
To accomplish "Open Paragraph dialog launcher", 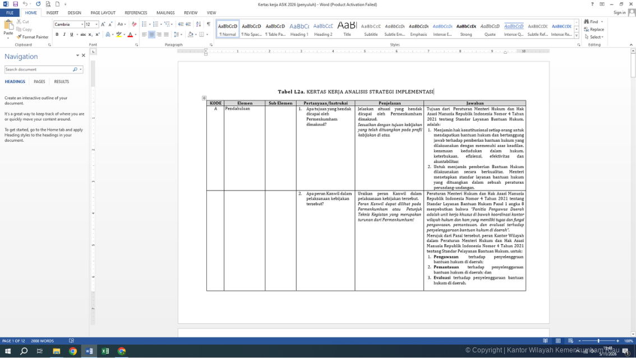I will coord(211,45).
